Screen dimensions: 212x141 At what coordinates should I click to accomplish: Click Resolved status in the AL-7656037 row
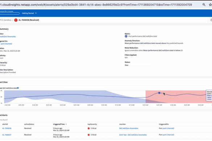point(28,135)
